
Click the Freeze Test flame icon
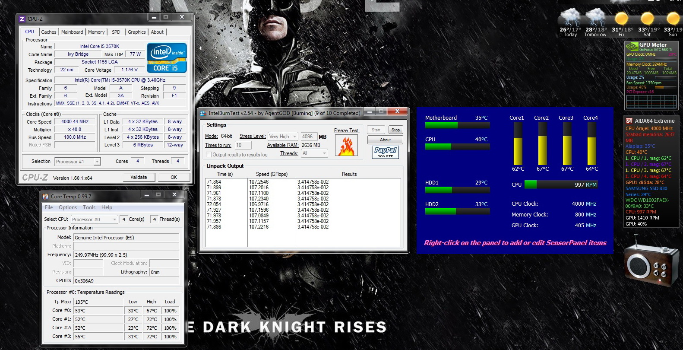click(x=346, y=145)
